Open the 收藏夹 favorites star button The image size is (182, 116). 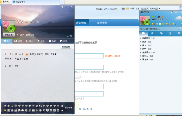(4, 2)
